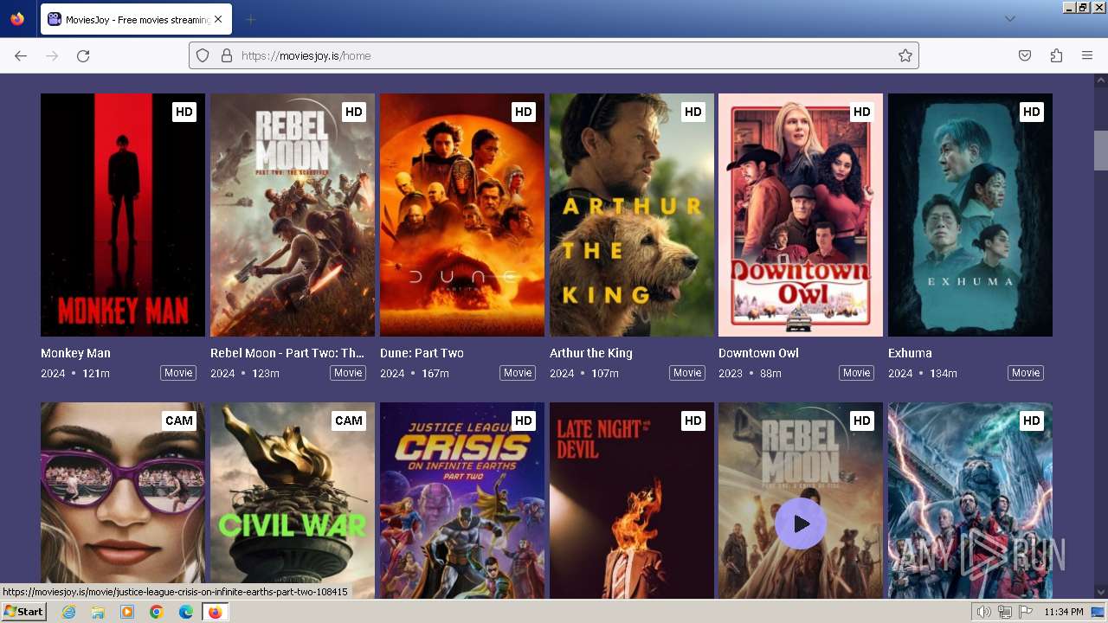Play the Rebel Moon movie with play button
This screenshot has width=1108, height=623.
(x=801, y=523)
